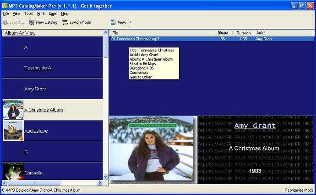The height and width of the screenshot is (195, 316).
Task: Click the Switch Mode arrows icon
Action: point(65,22)
